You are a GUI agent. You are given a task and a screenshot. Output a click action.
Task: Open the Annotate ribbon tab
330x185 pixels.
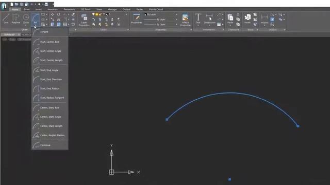(x=53, y=9)
